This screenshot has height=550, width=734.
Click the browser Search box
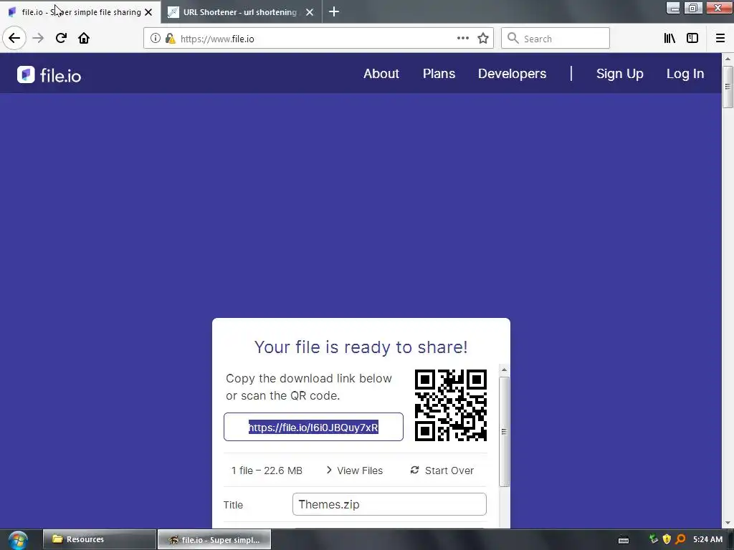point(556,39)
